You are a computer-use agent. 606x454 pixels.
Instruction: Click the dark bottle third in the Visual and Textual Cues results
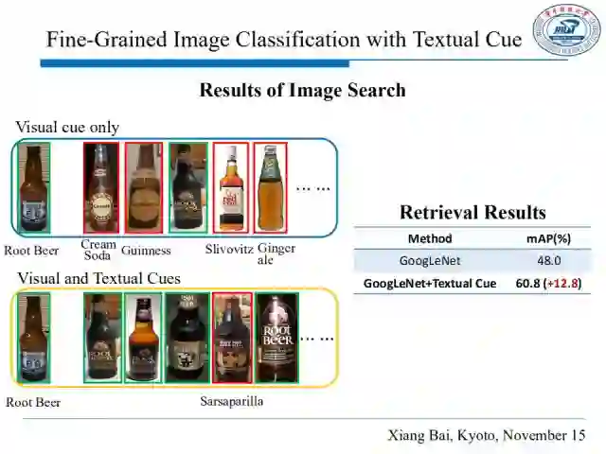(x=187, y=338)
